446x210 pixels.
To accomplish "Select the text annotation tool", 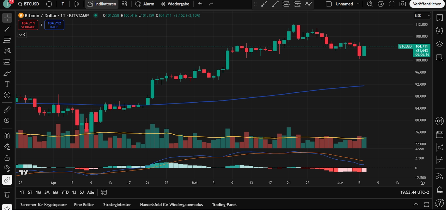I will pos(7,84).
